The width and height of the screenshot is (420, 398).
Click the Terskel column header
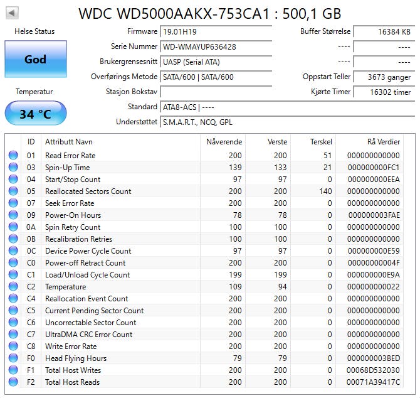pyautogui.click(x=313, y=142)
